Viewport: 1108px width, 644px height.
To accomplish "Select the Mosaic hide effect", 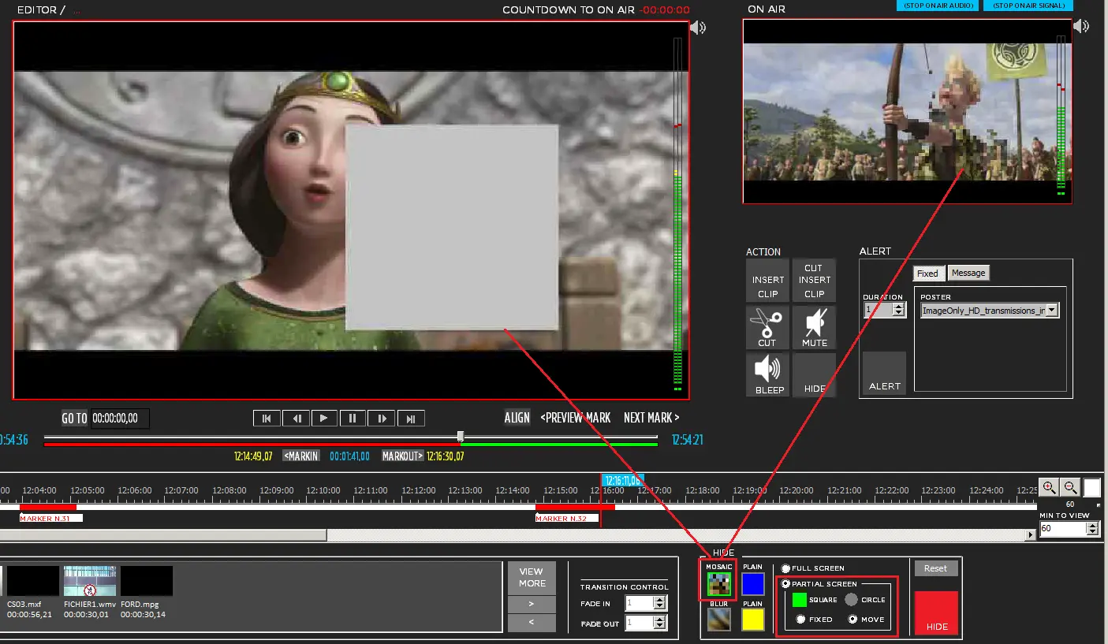I will point(718,583).
